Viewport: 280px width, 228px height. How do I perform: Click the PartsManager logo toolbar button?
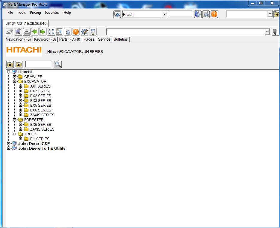pyautogui.click(x=10, y=32)
